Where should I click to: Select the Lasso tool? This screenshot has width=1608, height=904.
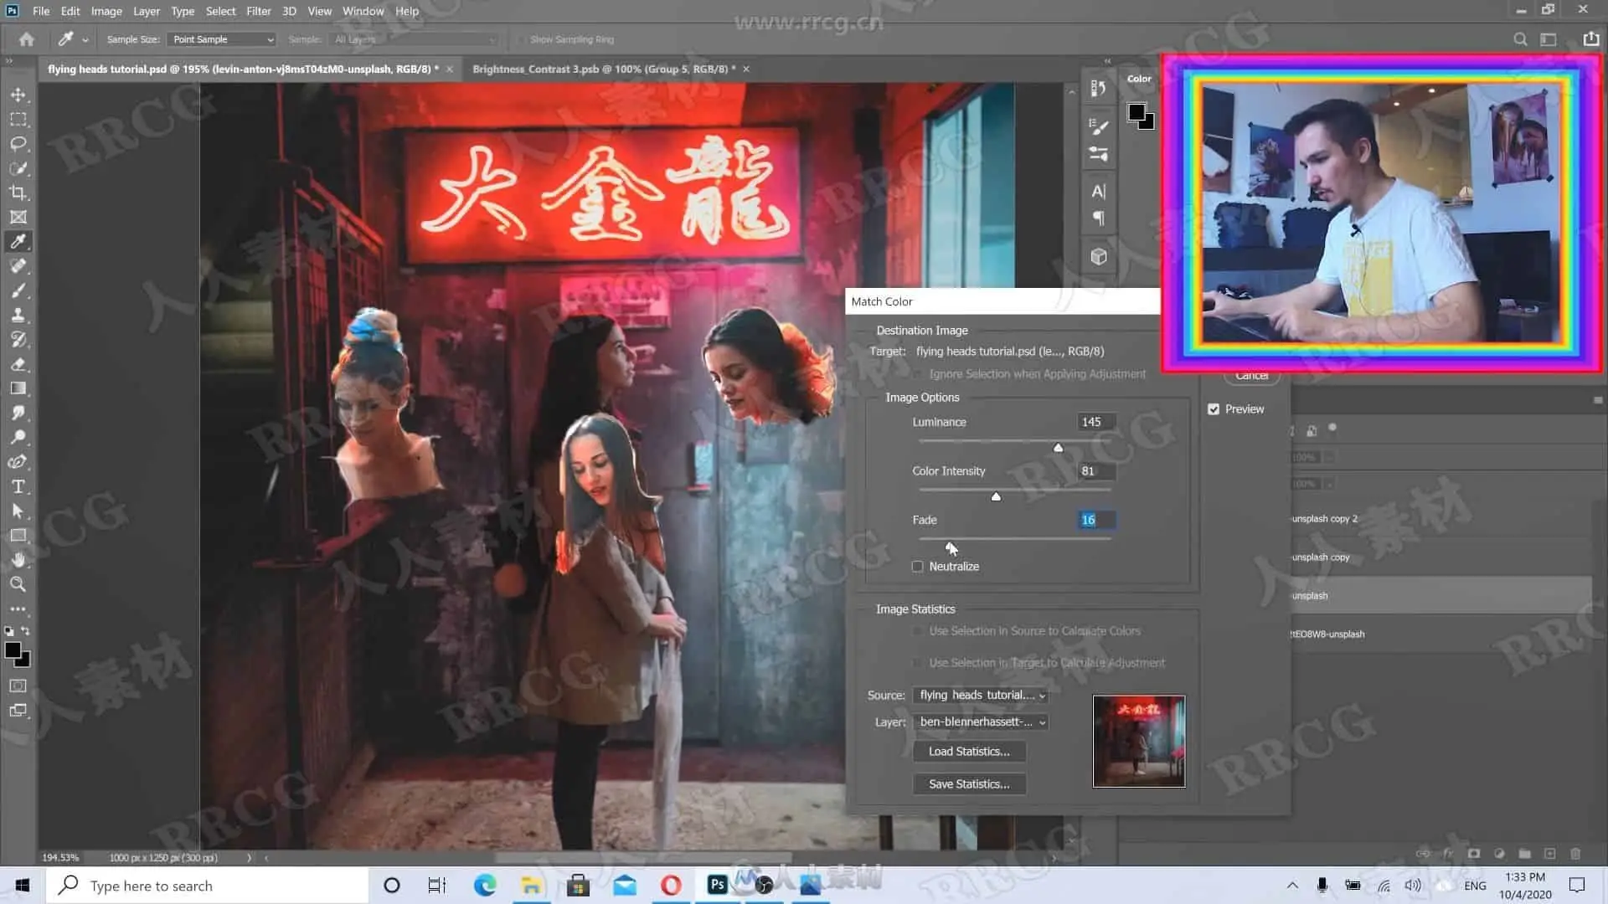18,144
